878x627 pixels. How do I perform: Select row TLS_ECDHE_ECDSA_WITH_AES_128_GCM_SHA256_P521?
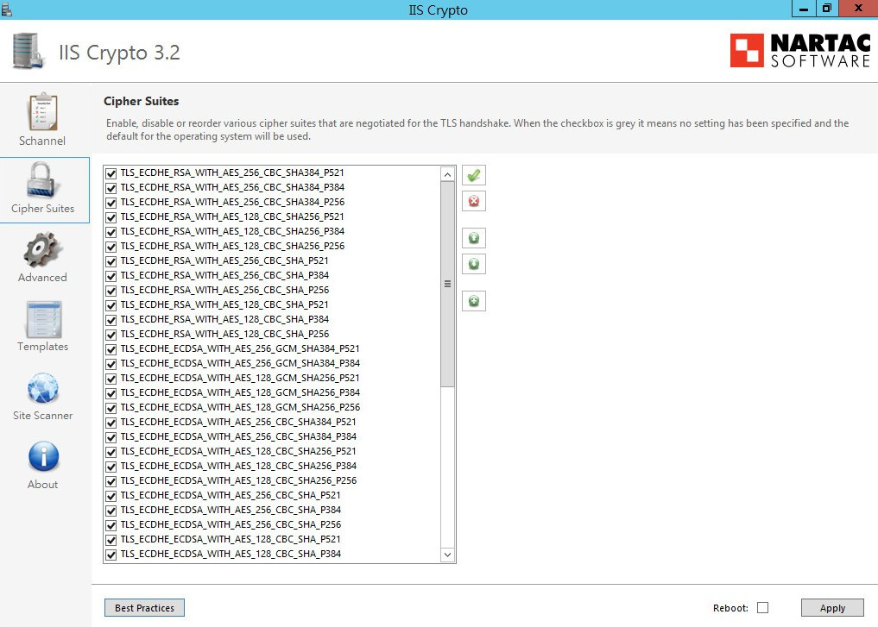272,378
